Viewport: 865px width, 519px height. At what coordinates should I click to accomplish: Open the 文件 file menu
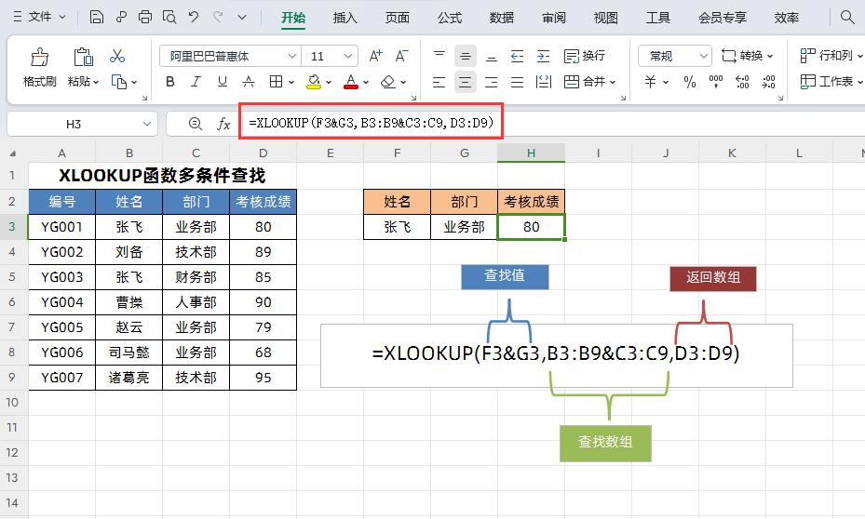click(x=38, y=17)
